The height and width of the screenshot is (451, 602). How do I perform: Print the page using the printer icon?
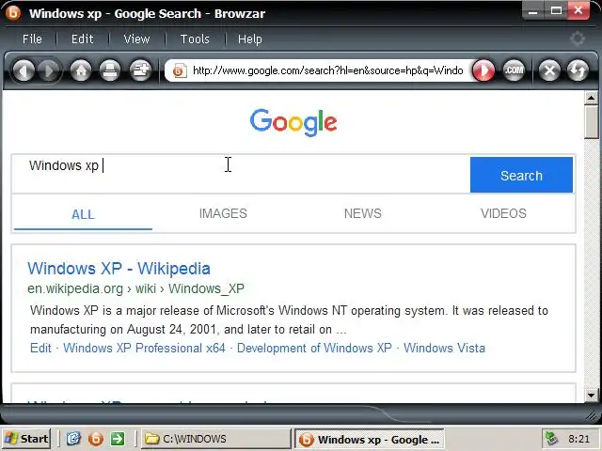pyautogui.click(x=111, y=71)
